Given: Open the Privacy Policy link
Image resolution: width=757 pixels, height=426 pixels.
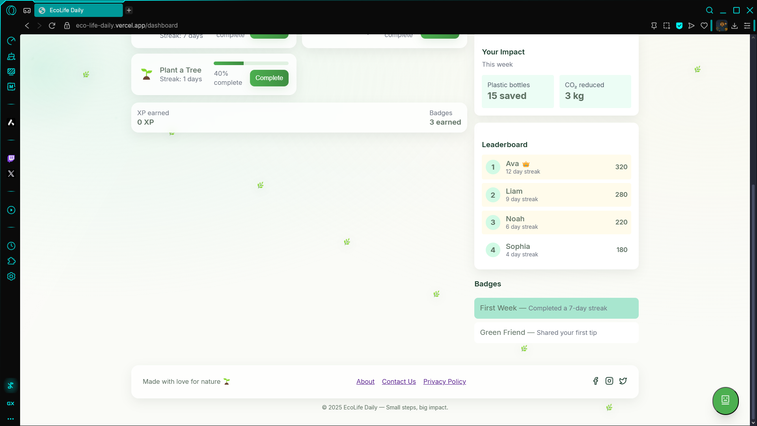Looking at the screenshot, I should pyautogui.click(x=444, y=381).
